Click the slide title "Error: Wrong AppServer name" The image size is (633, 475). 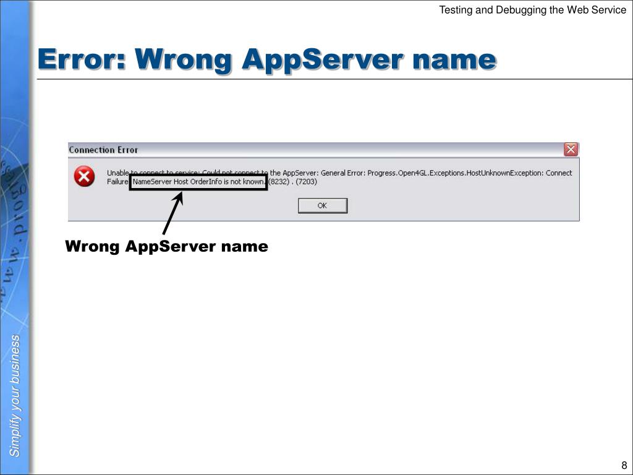click(267, 60)
